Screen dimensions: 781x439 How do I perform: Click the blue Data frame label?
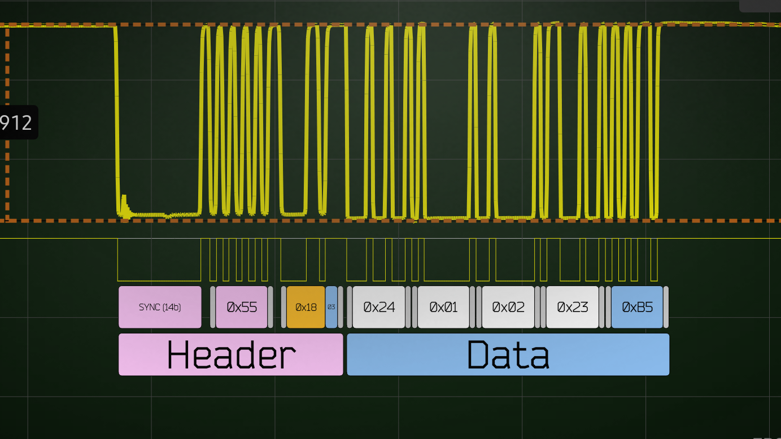508,354
